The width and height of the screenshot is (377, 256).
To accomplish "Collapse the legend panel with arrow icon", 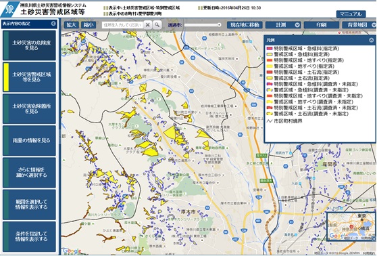I will 371,40.
